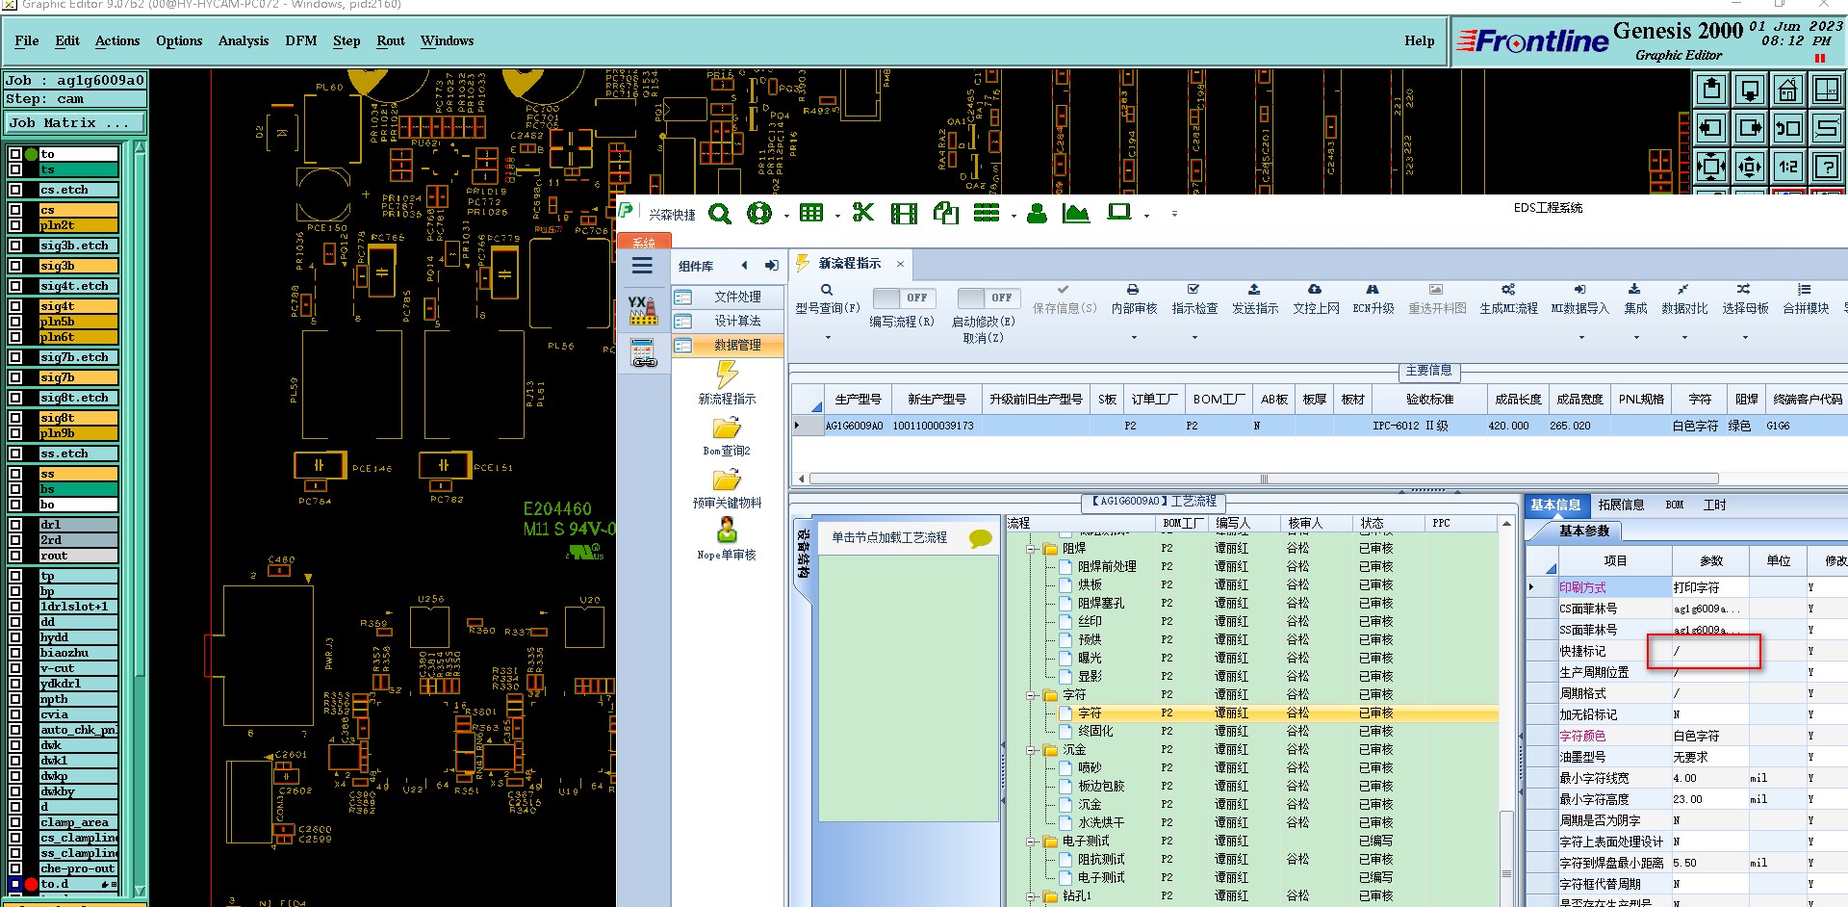Select 预烘 node in process tree
Screen dimensions: 1848x907
point(1090,640)
